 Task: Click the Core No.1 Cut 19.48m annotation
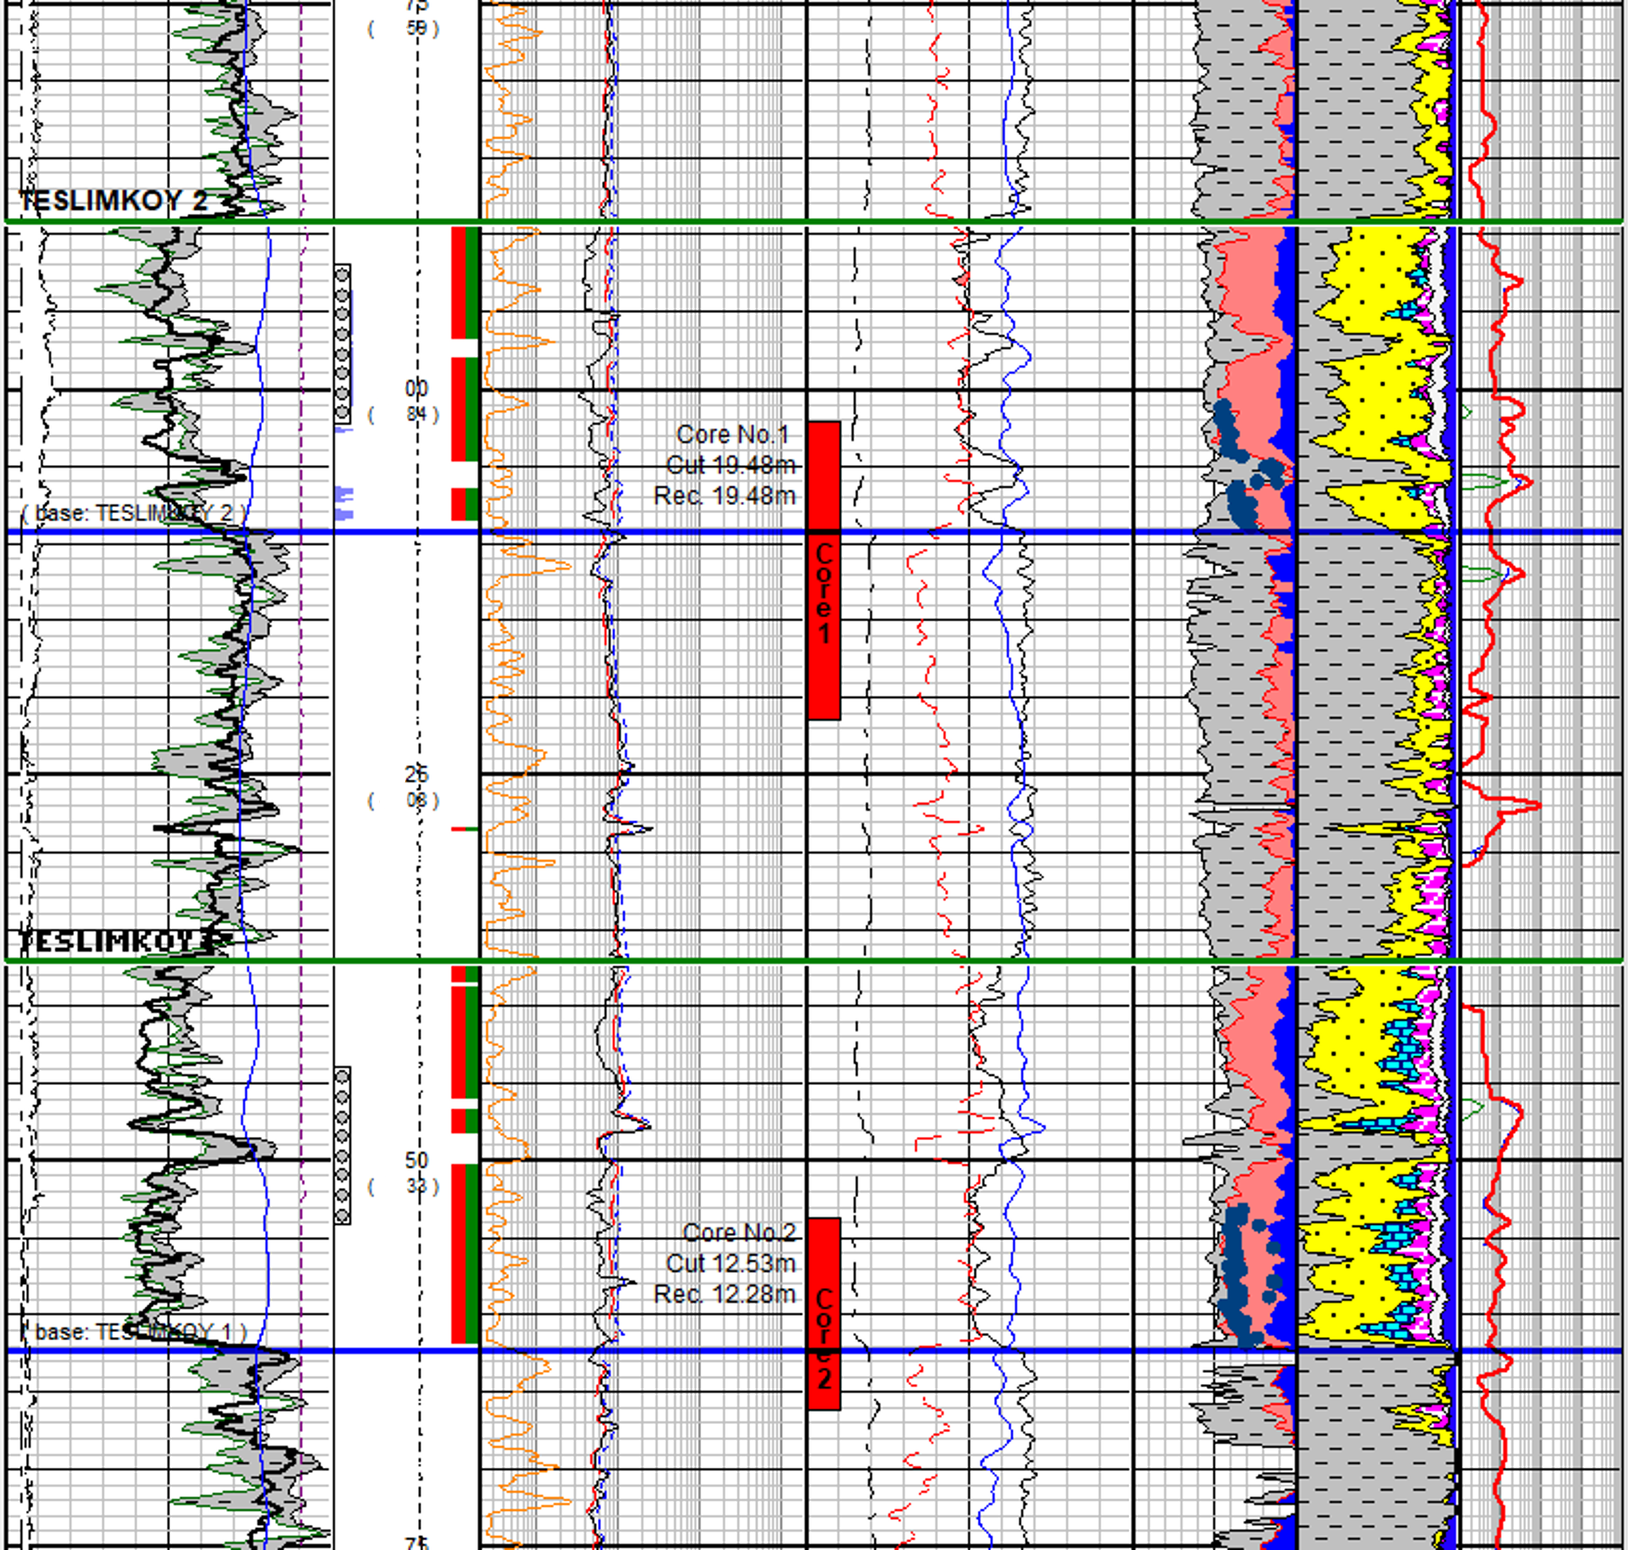click(730, 465)
